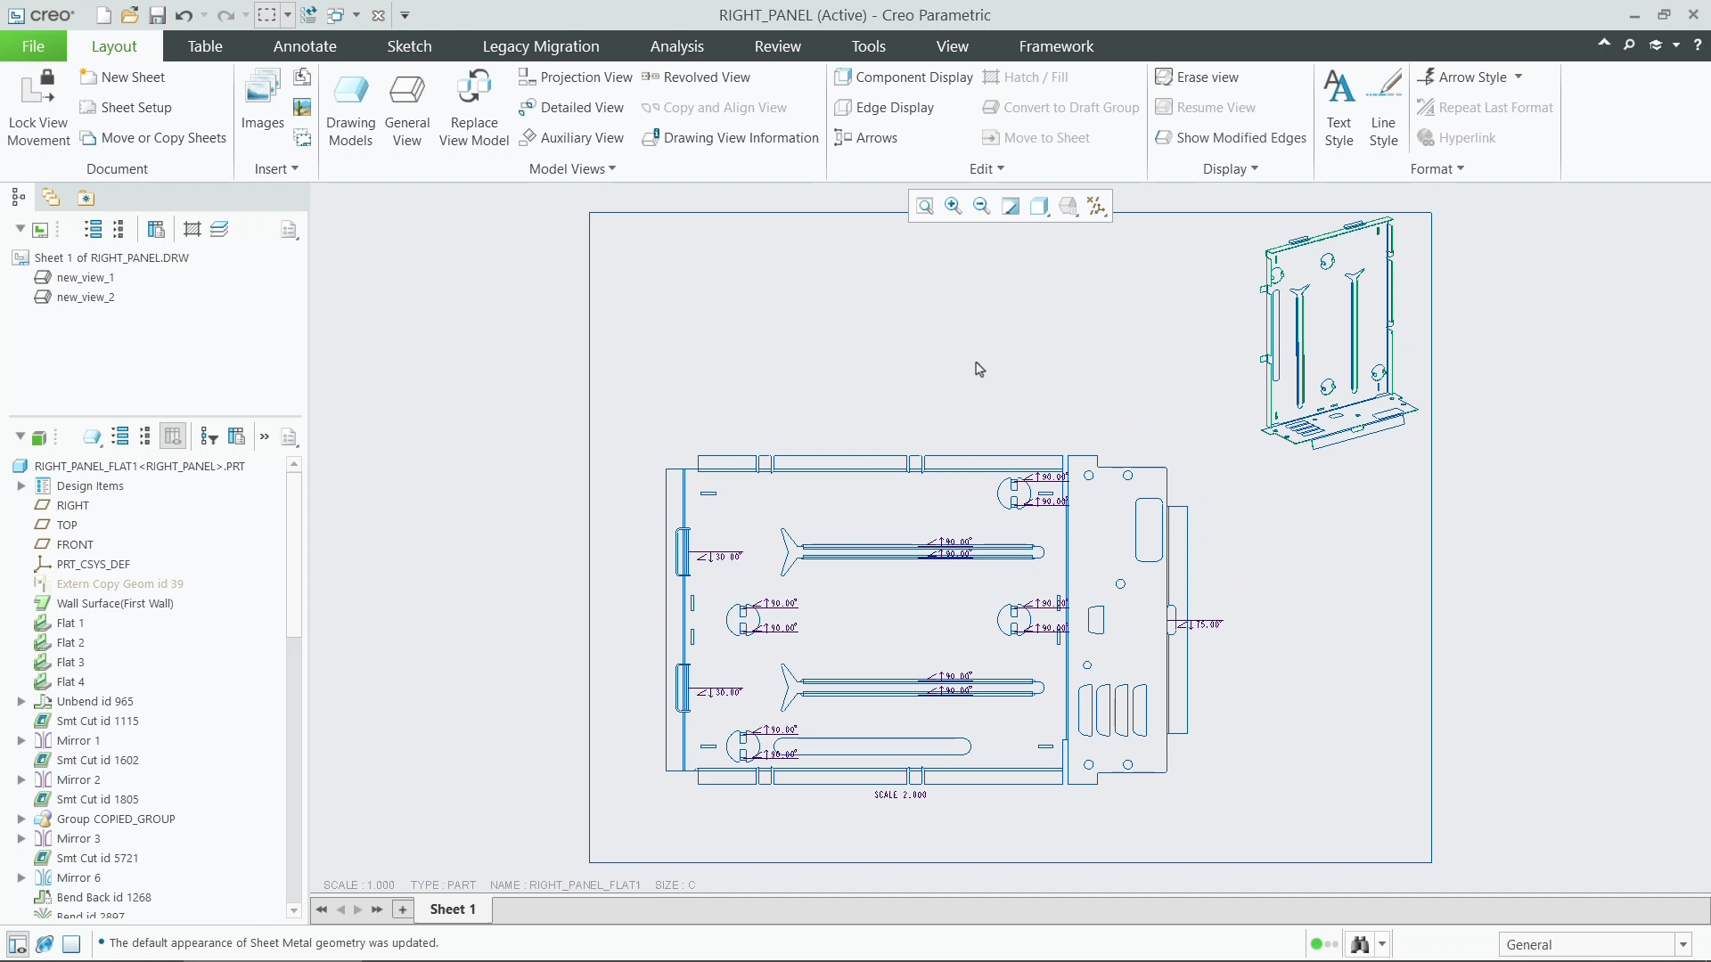Click Projection View button

pyautogui.click(x=576, y=77)
